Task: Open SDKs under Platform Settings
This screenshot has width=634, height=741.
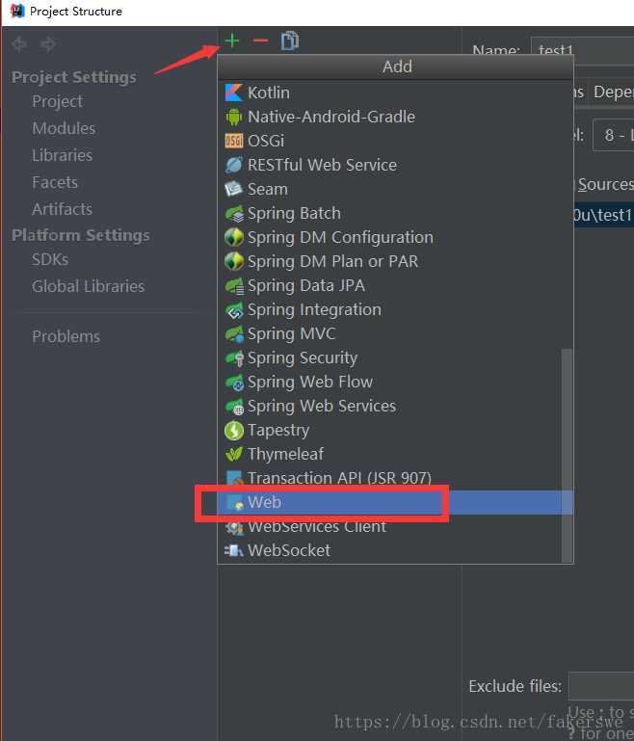Action: coord(50,259)
